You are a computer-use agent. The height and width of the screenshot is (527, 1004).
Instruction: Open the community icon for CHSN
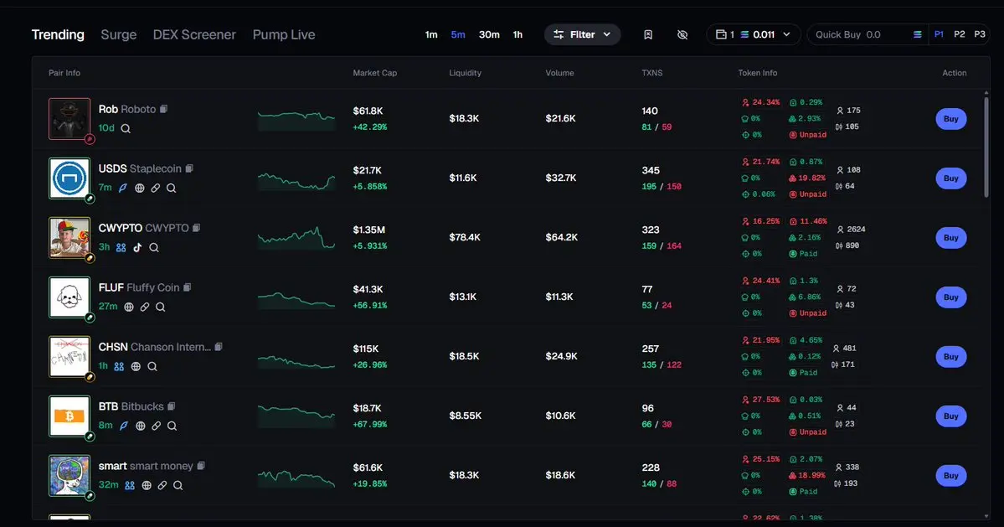tap(119, 367)
